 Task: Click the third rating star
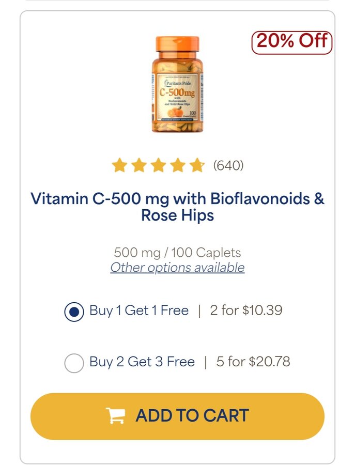tap(158, 165)
